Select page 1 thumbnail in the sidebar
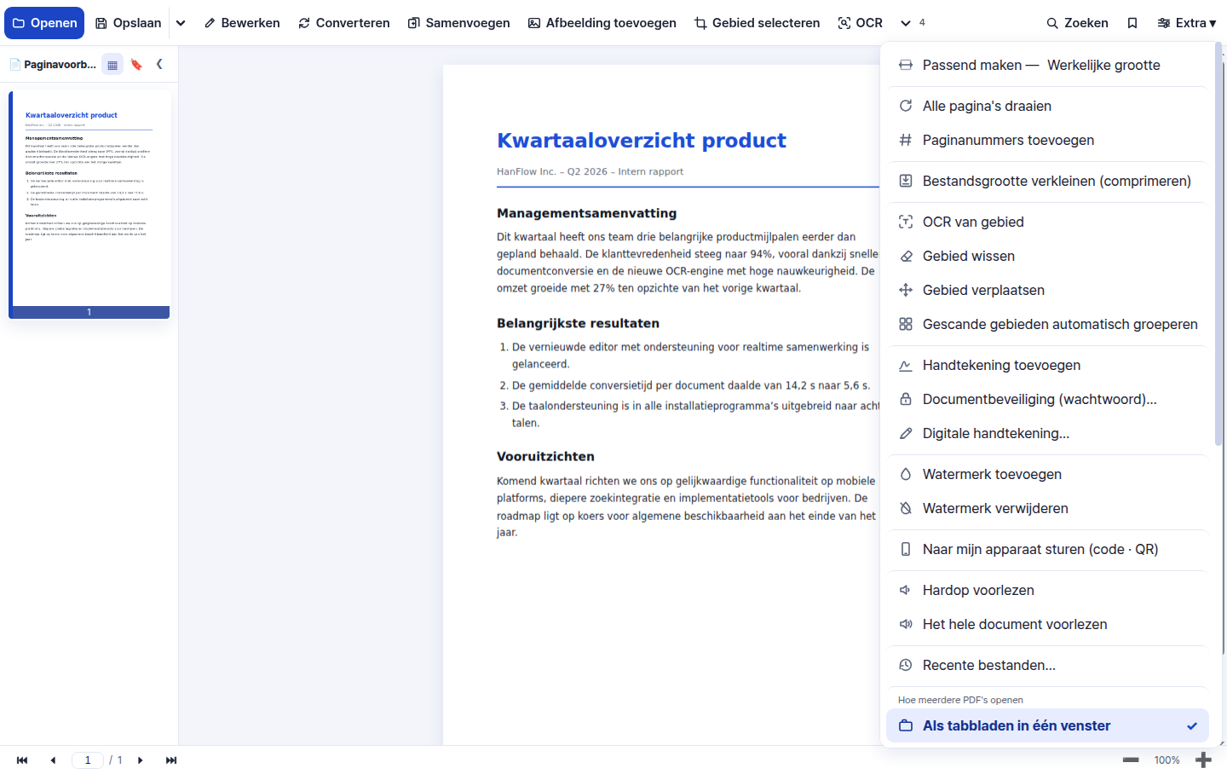This screenshot has width=1227, height=774. pyautogui.click(x=89, y=205)
